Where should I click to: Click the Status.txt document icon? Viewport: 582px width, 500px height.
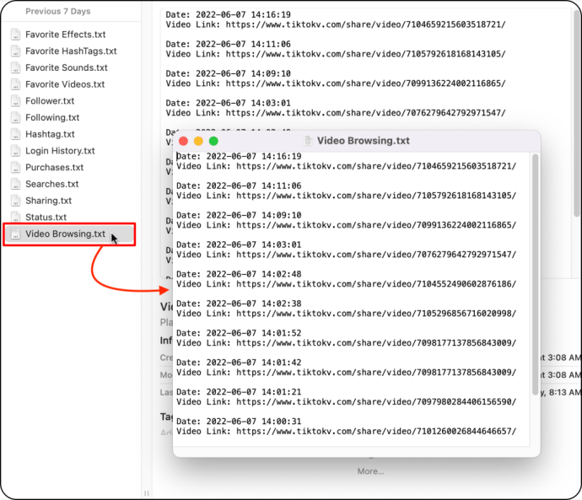(15, 218)
